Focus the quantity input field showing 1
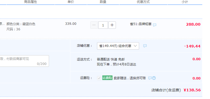210x99 pixels. (x=103, y=25)
